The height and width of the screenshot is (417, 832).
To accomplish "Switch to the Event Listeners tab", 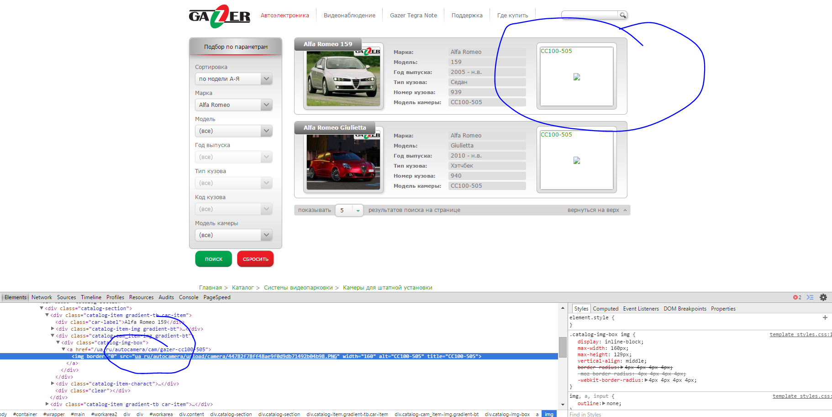I will 641,309.
